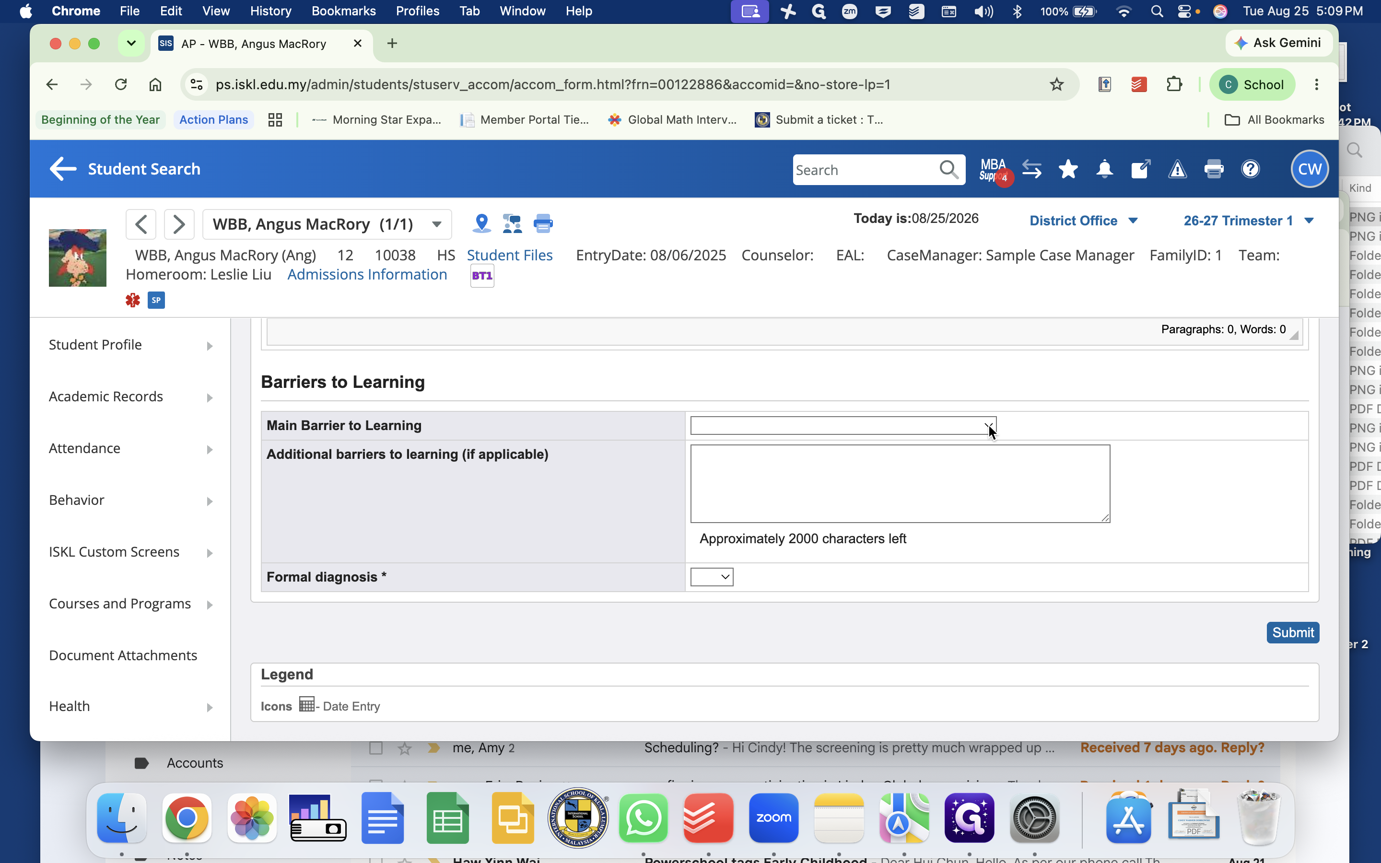Click the BT1 badge icon
The width and height of the screenshot is (1381, 863).
(482, 276)
